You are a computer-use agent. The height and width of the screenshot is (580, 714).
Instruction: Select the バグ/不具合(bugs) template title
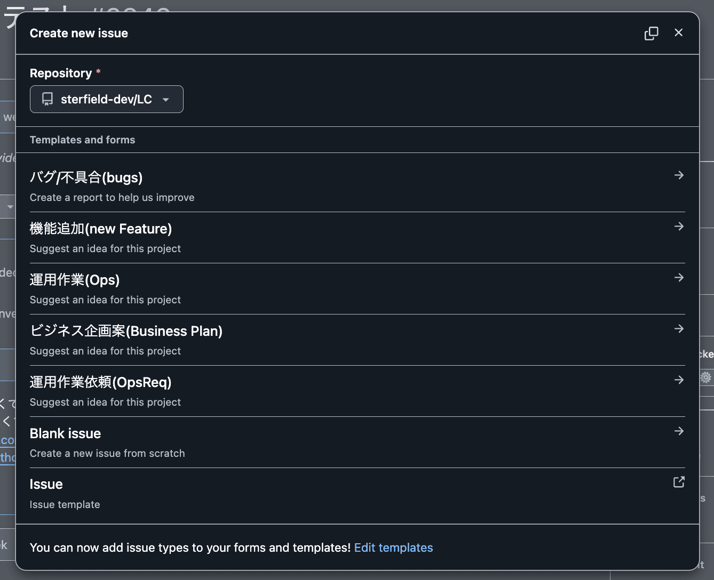coord(86,178)
